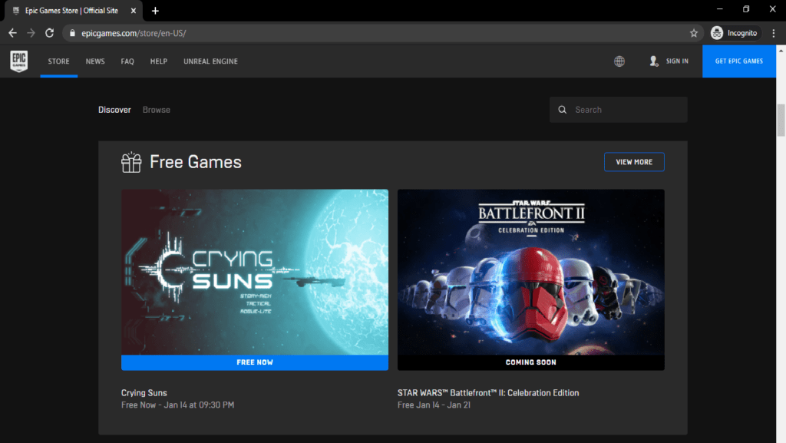Click the 'Free Games' heading

[x=196, y=162]
